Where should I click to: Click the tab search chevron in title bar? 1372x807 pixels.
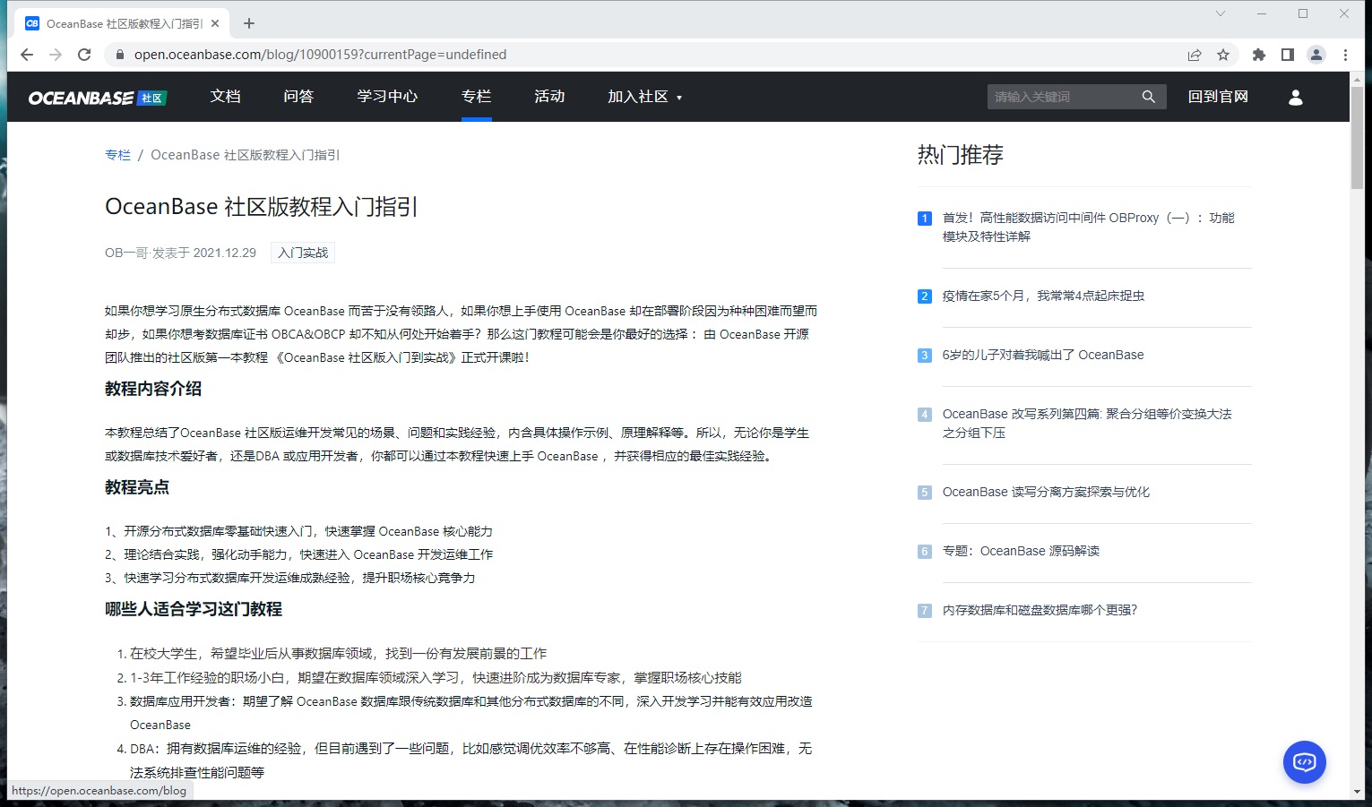pos(1220,13)
